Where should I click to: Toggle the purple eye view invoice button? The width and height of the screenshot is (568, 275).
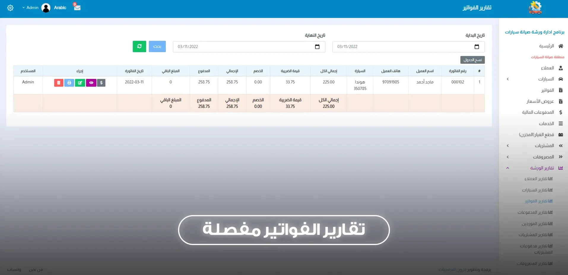click(91, 83)
